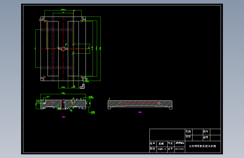Click the empty cell beside 成绩
The height and width of the screenshot is (158, 244).
(x=215, y=138)
